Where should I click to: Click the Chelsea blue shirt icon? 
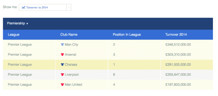[62, 64]
